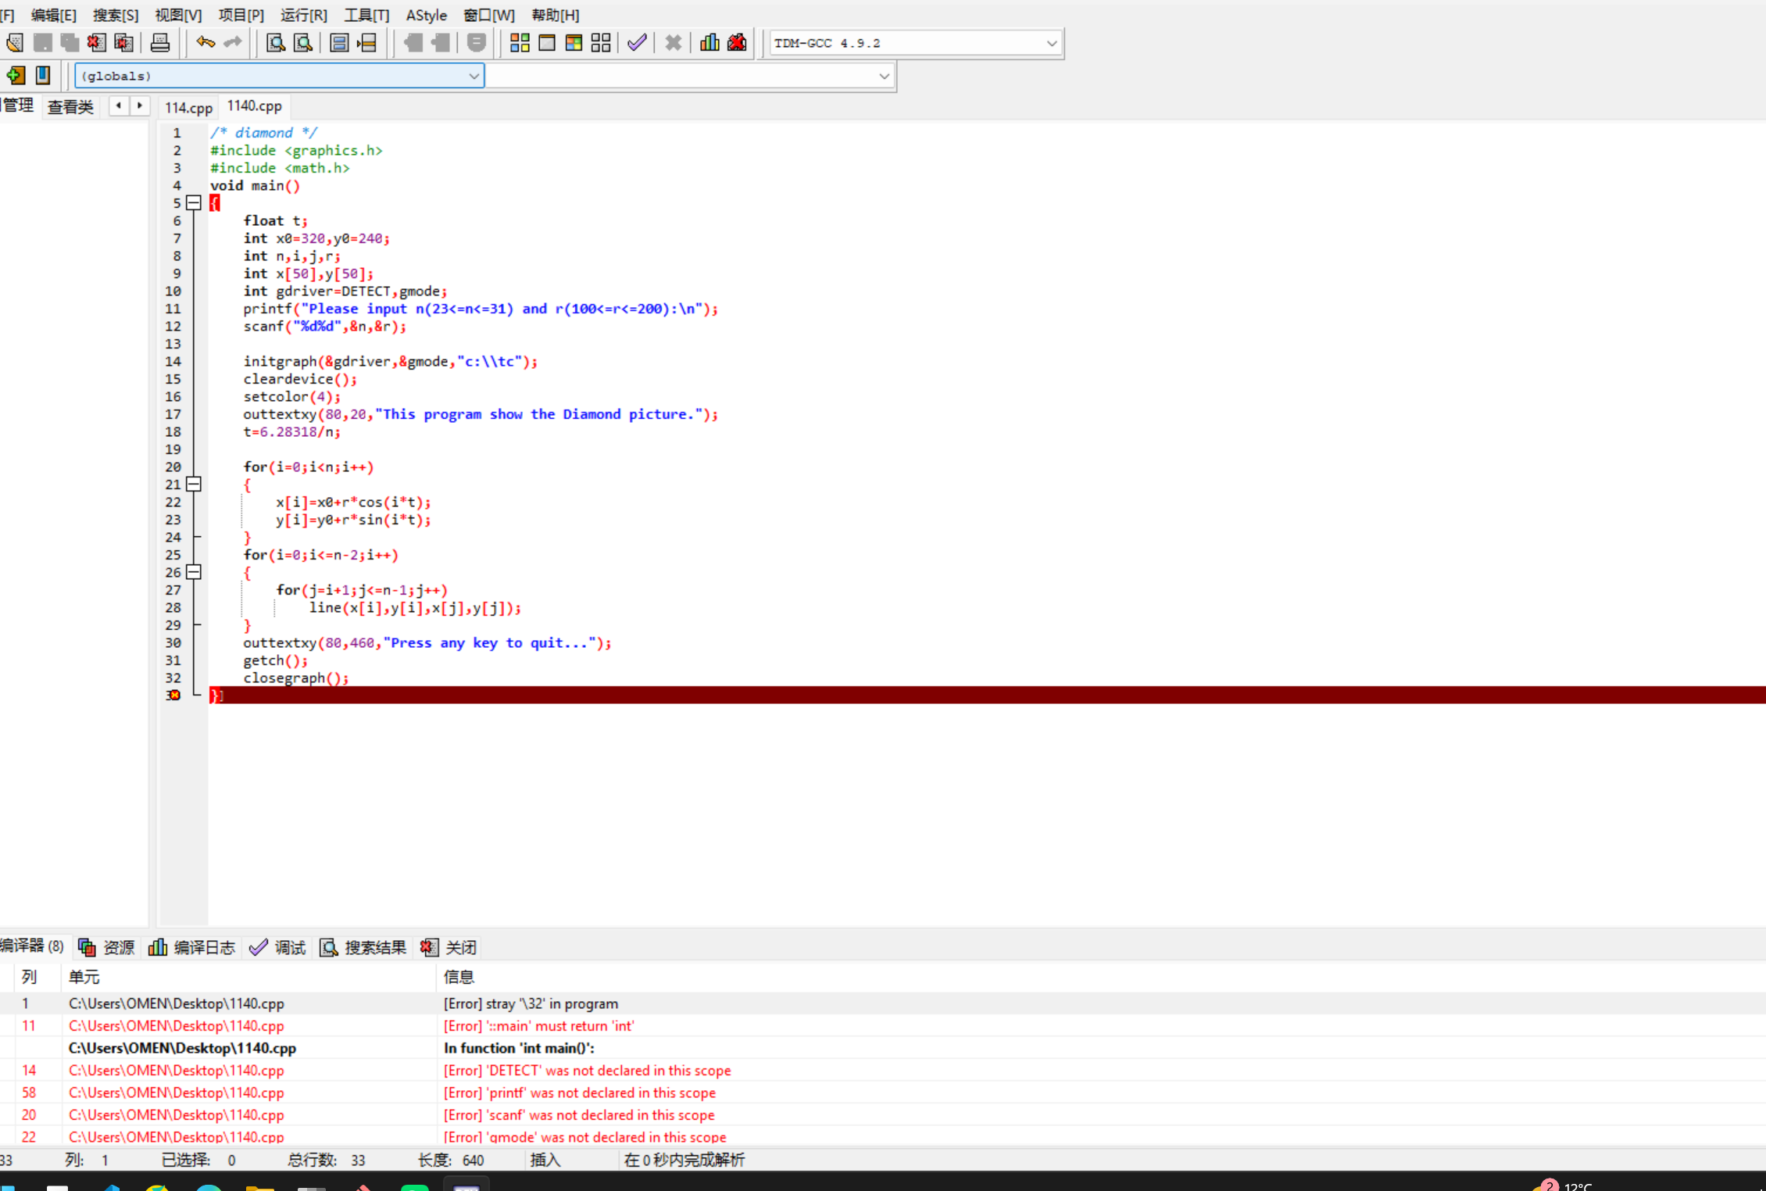The width and height of the screenshot is (1766, 1191).
Task: Select the 'DETECT' not declared error row
Action: [x=586, y=1070]
